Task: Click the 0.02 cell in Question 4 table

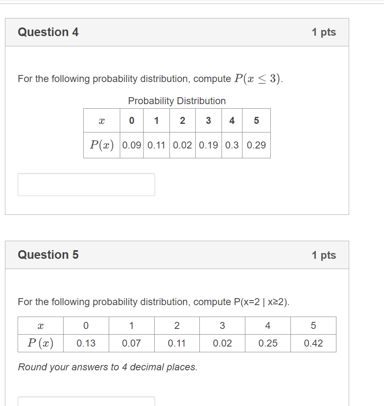Action: 183,145
